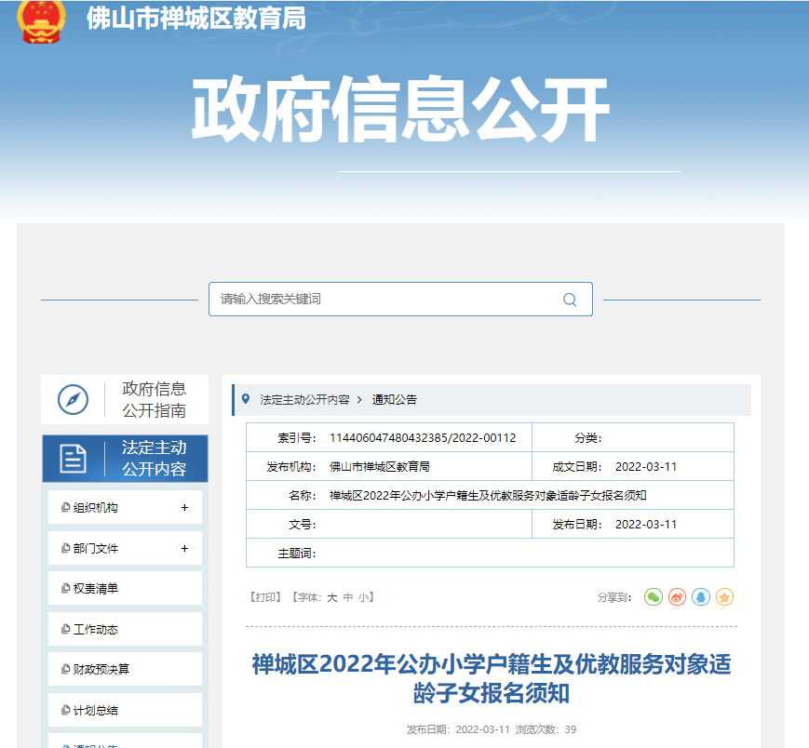809x748 pixels.
Task: Click the location pin breadcrumb icon
Action: point(246,399)
